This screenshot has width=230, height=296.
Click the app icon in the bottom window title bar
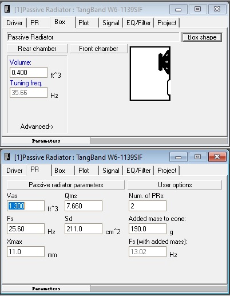(x=7, y=157)
